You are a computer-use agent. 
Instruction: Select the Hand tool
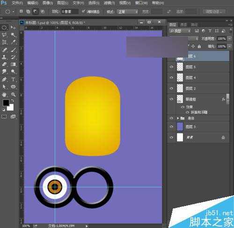4,94
